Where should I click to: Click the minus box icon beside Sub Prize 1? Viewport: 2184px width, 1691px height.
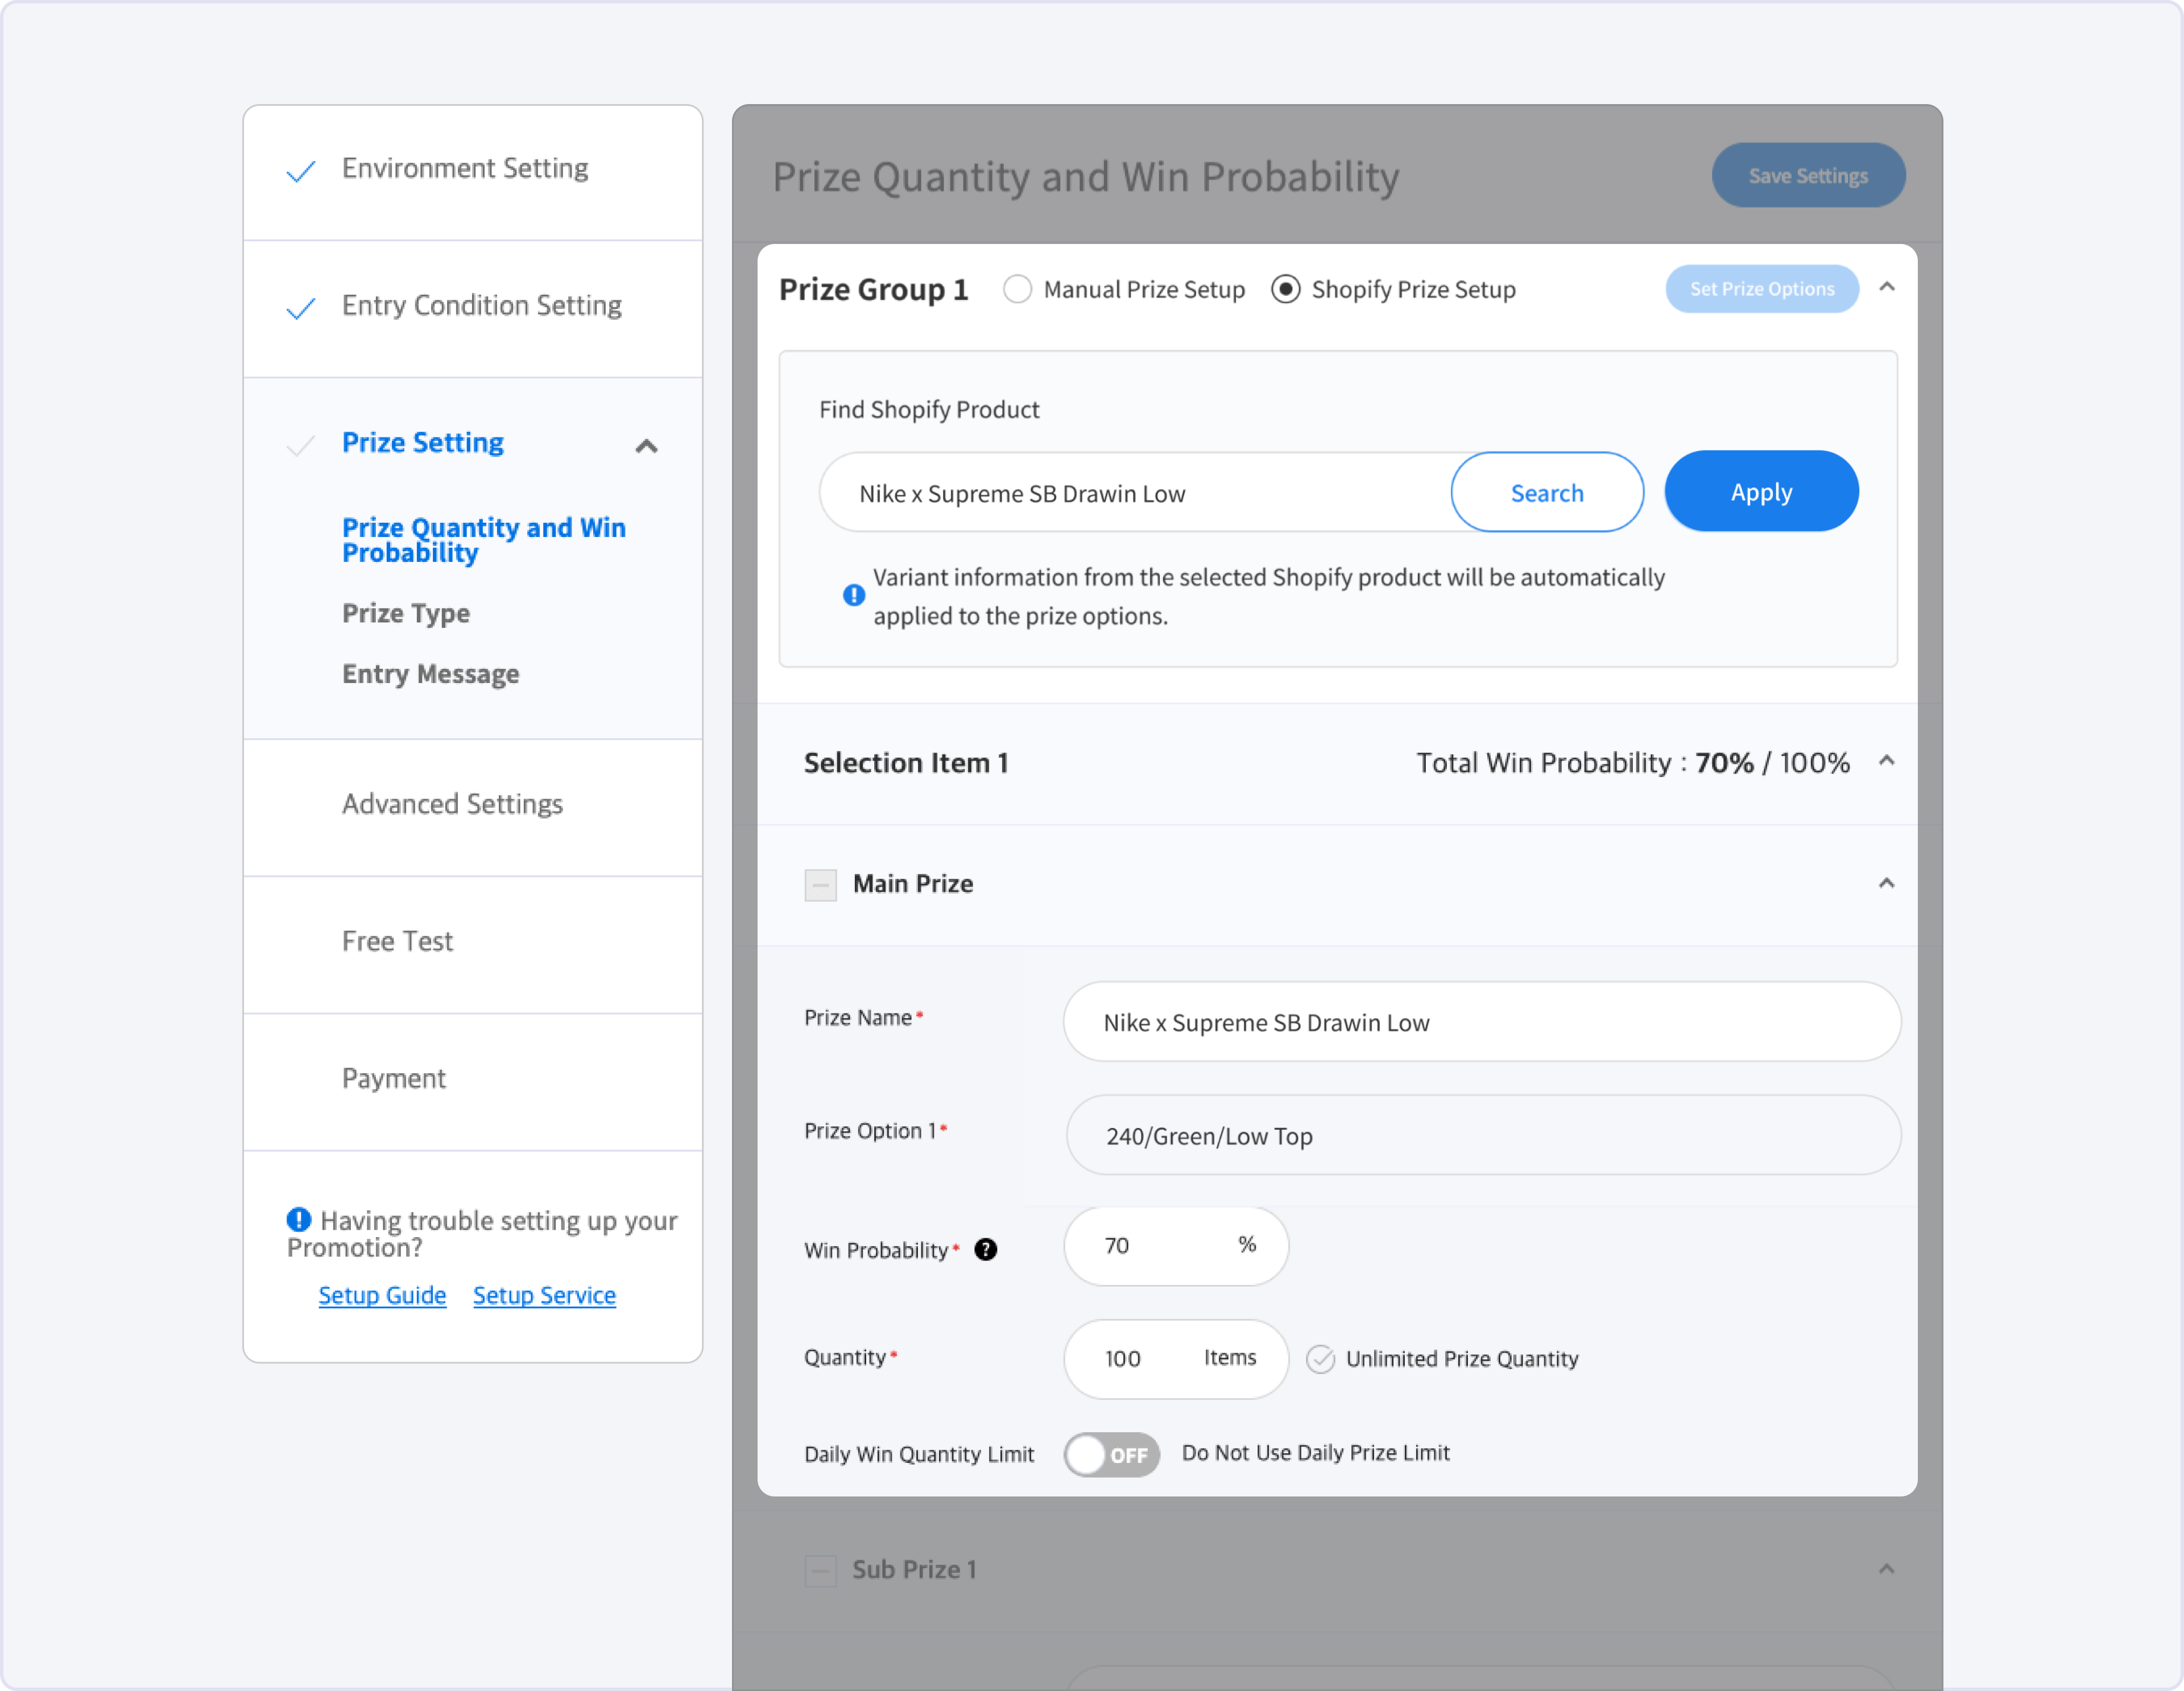(821, 1570)
